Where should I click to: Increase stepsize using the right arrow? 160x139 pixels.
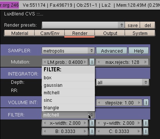[139, 103]
